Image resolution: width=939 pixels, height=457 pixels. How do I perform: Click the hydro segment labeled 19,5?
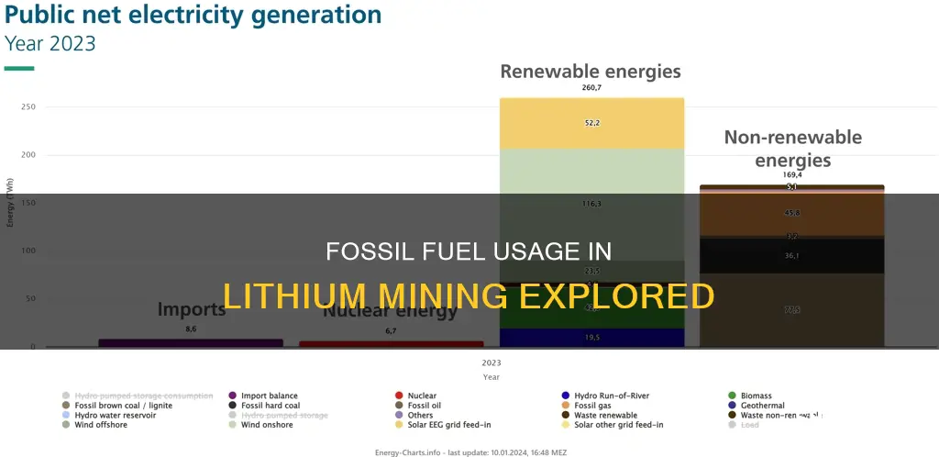[591, 337]
